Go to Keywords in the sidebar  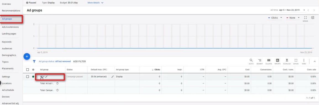7,42
